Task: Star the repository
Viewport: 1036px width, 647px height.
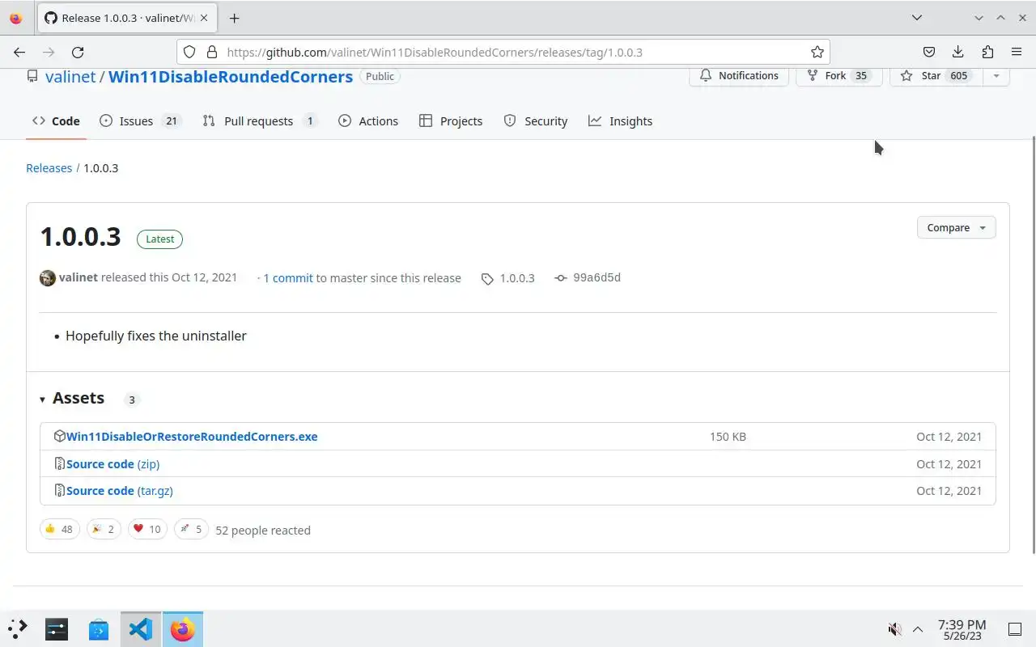Action: pos(936,75)
